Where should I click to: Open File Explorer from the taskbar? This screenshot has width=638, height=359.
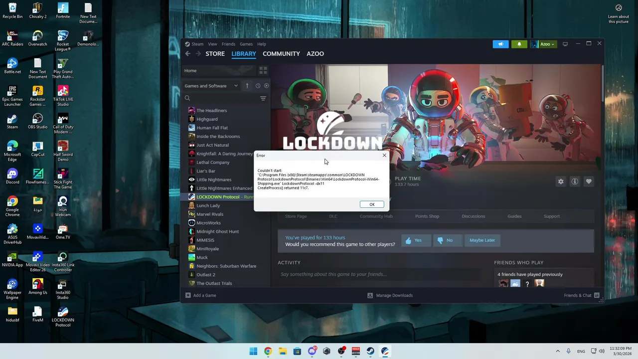coord(283,351)
